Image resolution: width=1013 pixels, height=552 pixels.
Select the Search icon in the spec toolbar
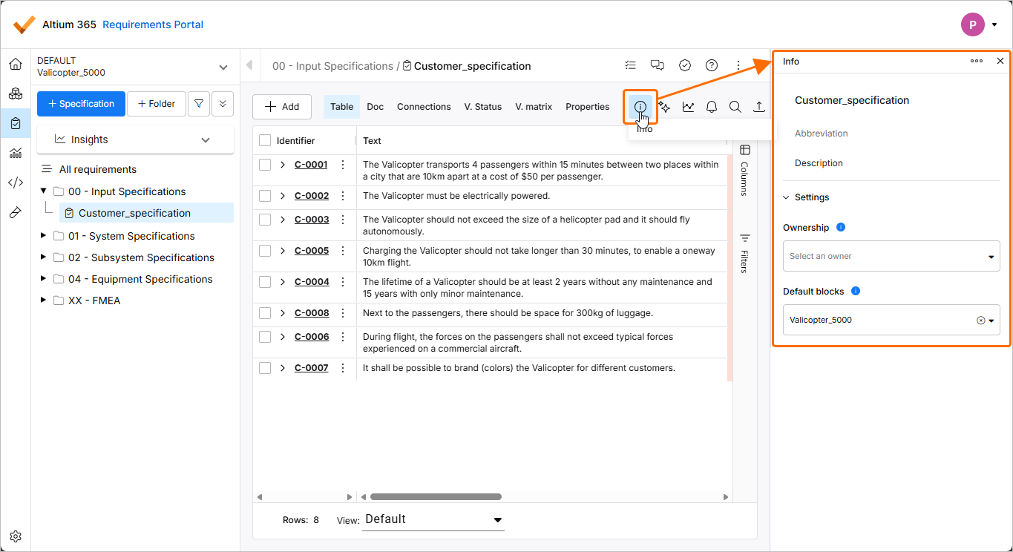[735, 106]
